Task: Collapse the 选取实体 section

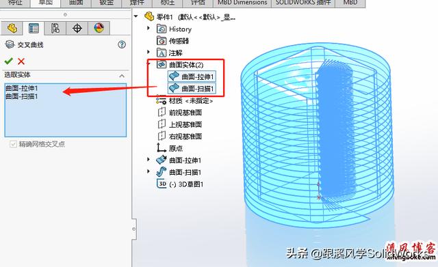Action: coord(122,76)
